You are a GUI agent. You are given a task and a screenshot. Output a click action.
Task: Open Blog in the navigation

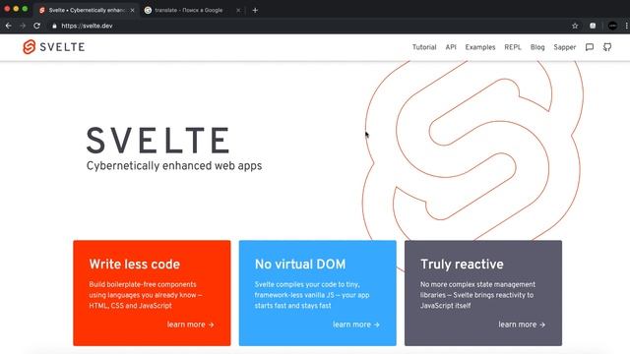(x=537, y=47)
